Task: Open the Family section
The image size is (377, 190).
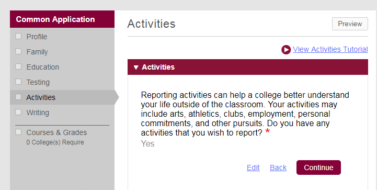Action: (37, 52)
